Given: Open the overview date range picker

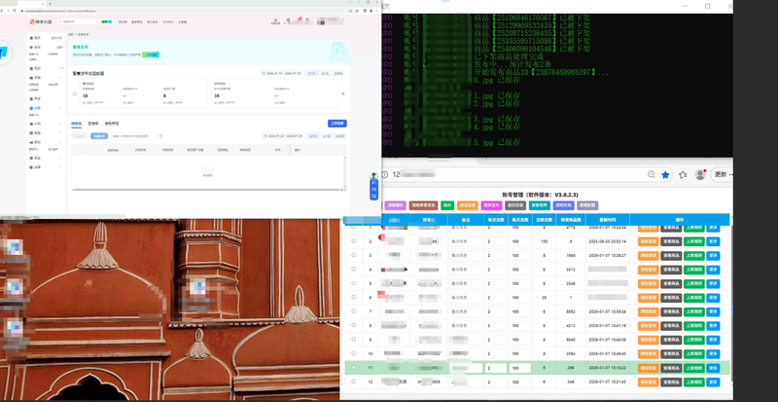Looking at the screenshot, I should click(282, 73).
